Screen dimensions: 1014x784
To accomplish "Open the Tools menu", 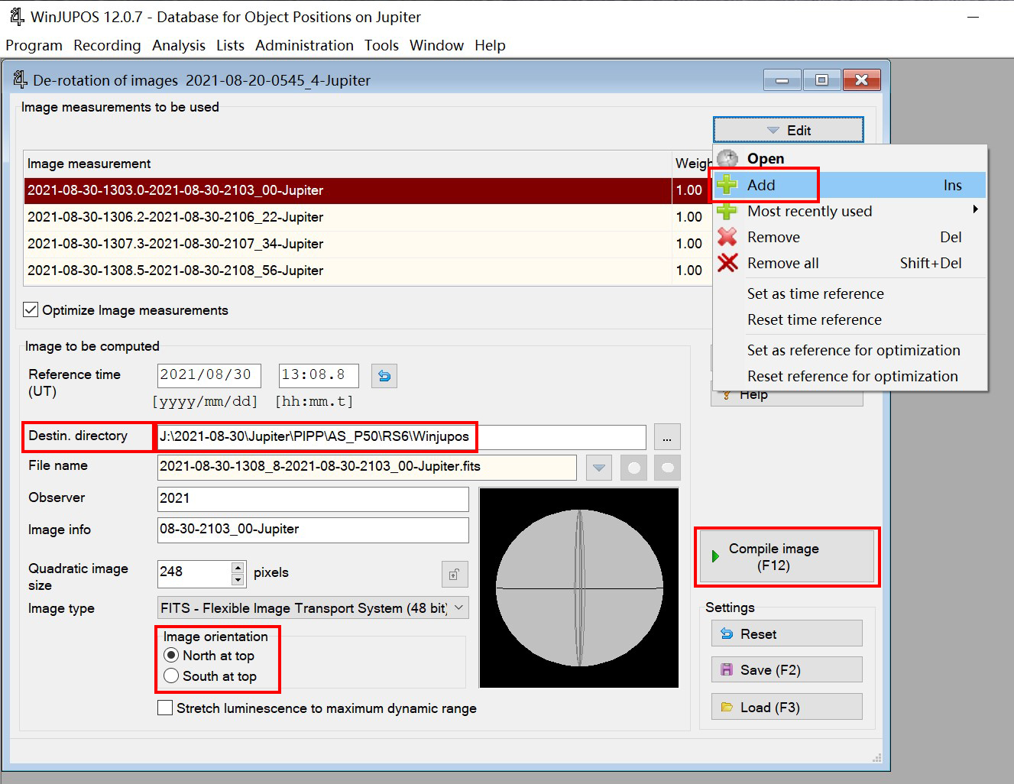I will [x=381, y=45].
